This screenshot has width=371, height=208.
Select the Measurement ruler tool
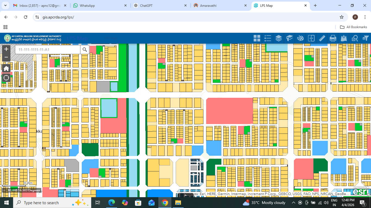(322, 38)
